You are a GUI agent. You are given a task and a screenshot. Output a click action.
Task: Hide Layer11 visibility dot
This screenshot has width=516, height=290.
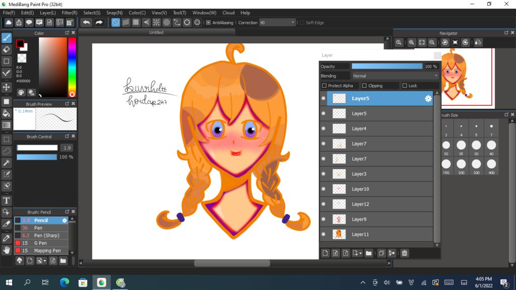324,235
